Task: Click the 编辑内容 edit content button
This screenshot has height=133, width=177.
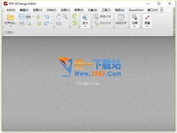Action: (102, 16)
